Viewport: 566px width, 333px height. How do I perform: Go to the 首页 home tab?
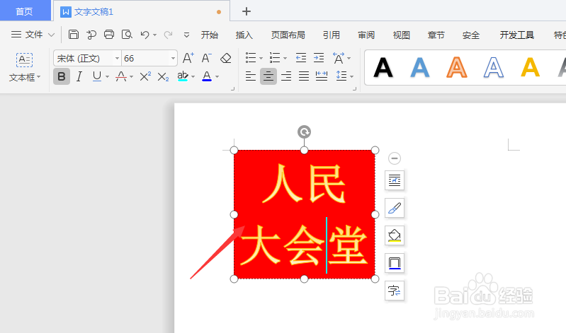point(25,11)
